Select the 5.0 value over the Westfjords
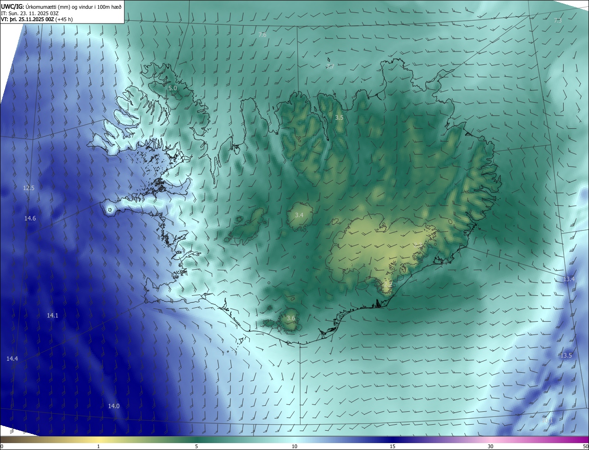Screen dimensions: 589x450 coord(173,88)
